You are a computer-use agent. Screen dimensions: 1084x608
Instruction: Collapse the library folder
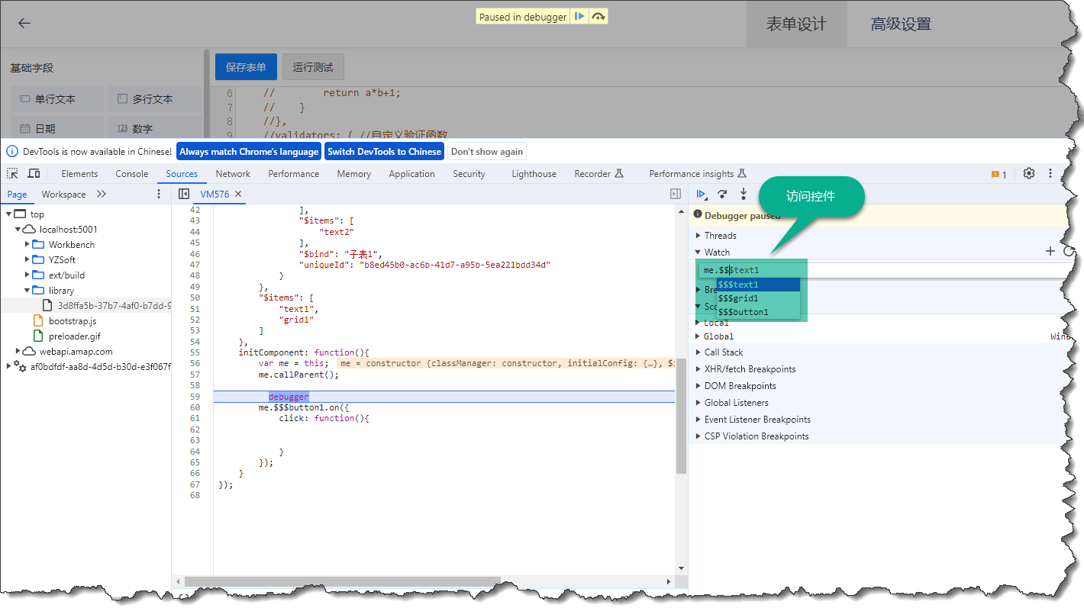tap(27, 291)
